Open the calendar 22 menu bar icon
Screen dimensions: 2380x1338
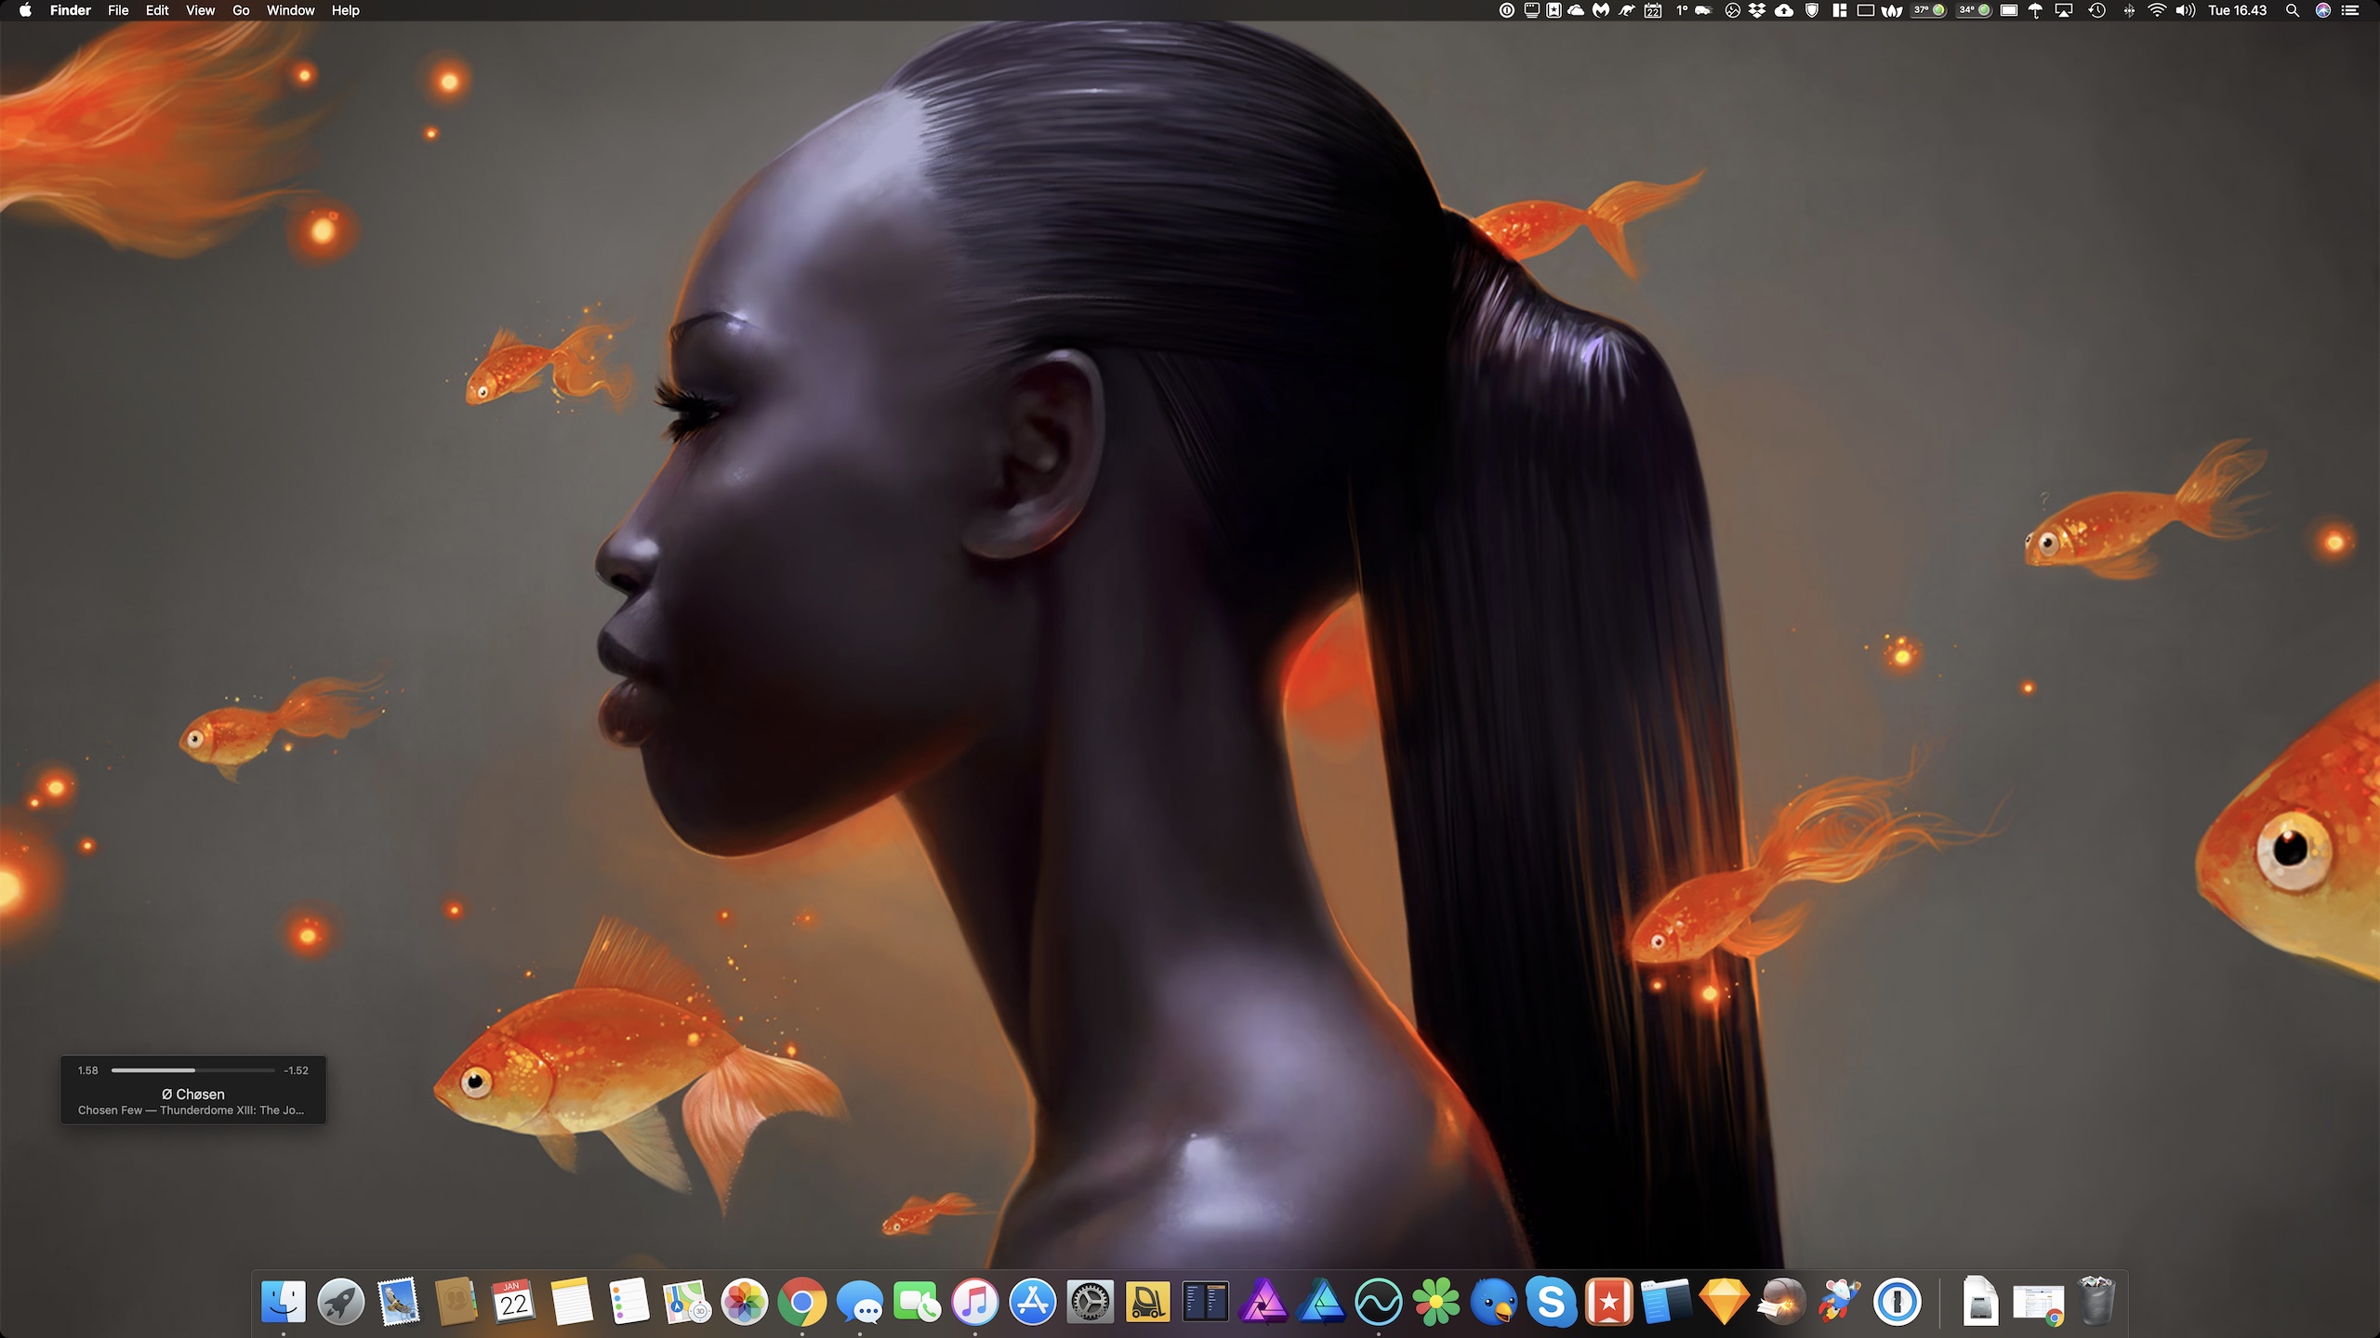click(1653, 10)
